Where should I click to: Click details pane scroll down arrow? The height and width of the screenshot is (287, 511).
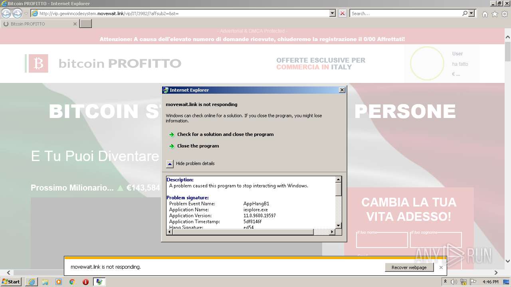coord(339,226)
